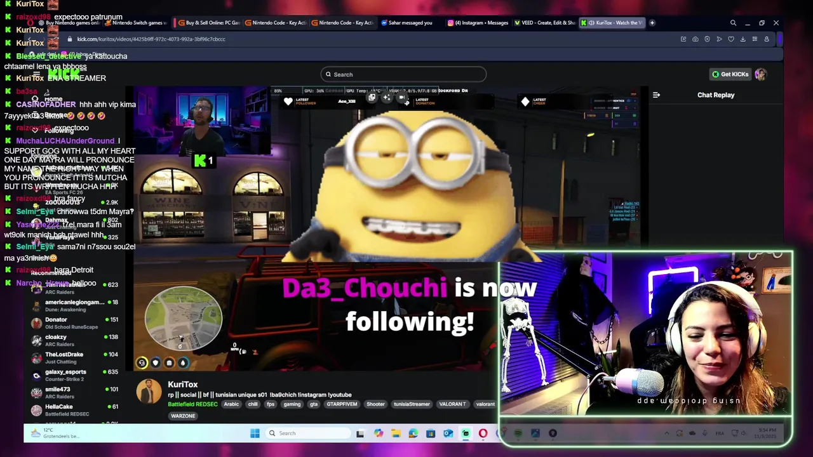This screenshot has width=813, height=457.
Task: Open File Explorer from taskbar
Action: click(x=396, y=434)
